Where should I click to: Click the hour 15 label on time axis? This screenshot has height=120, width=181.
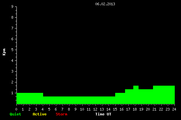point(115,109)
